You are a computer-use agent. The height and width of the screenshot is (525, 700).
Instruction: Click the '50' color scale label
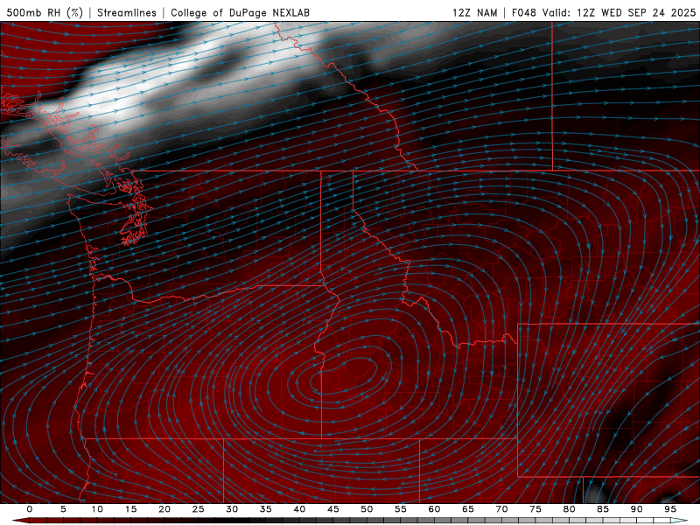(x=367, y=509)
